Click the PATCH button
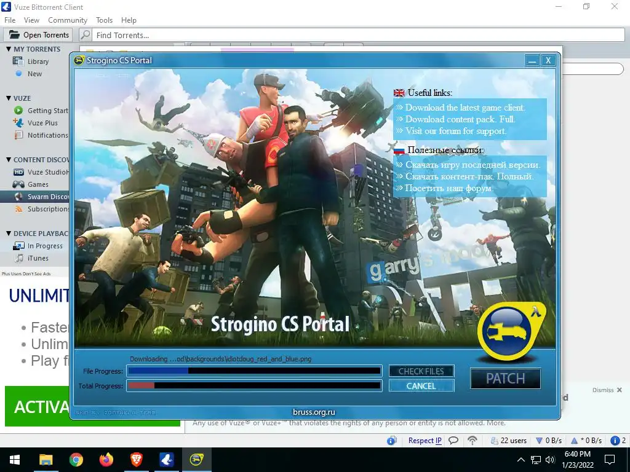 coord(506,379)
